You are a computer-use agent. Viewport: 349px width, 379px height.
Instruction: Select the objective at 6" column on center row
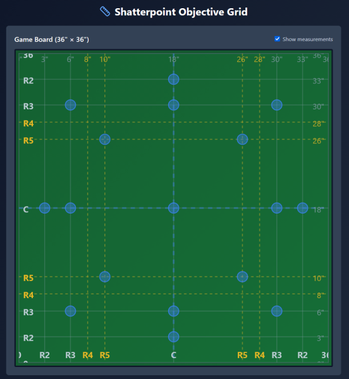tap(70, 208)
